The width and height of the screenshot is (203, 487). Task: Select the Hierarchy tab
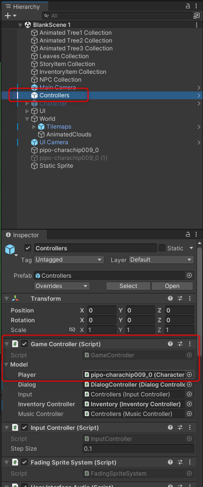click(24, 6)
